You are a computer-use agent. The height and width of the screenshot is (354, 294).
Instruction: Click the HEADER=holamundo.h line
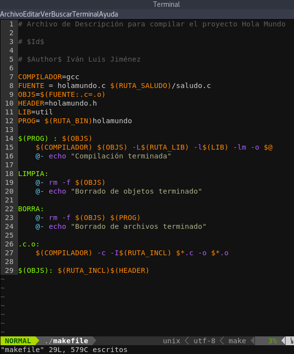coord(58,103)
